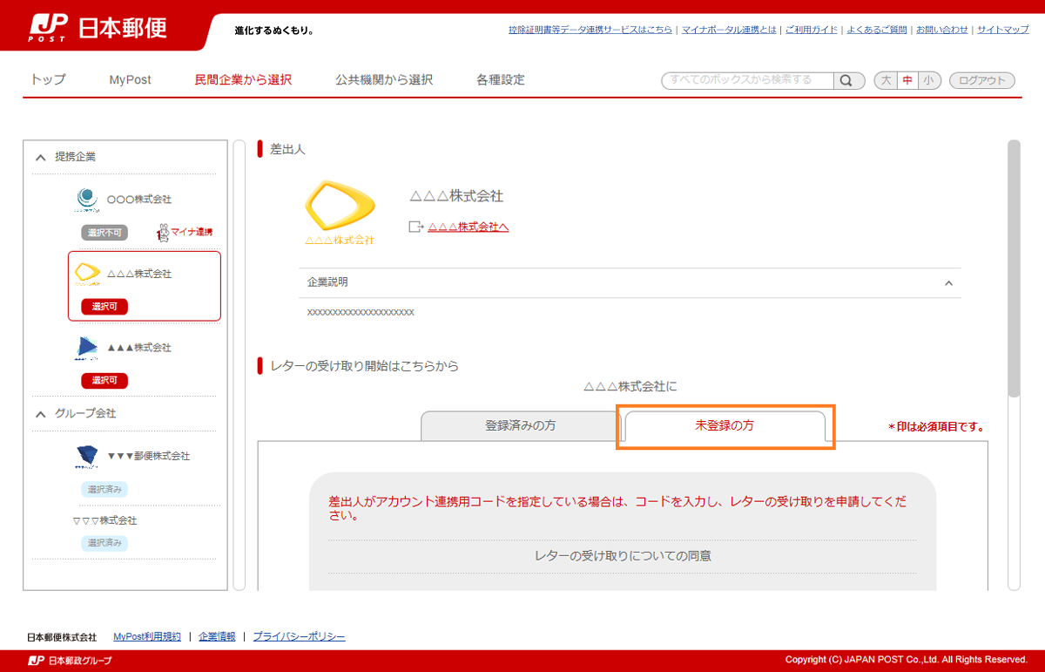Click the main content vertical scrollbar
This screenshot has width=1045, height=672.
click(x=1014, y=268)
